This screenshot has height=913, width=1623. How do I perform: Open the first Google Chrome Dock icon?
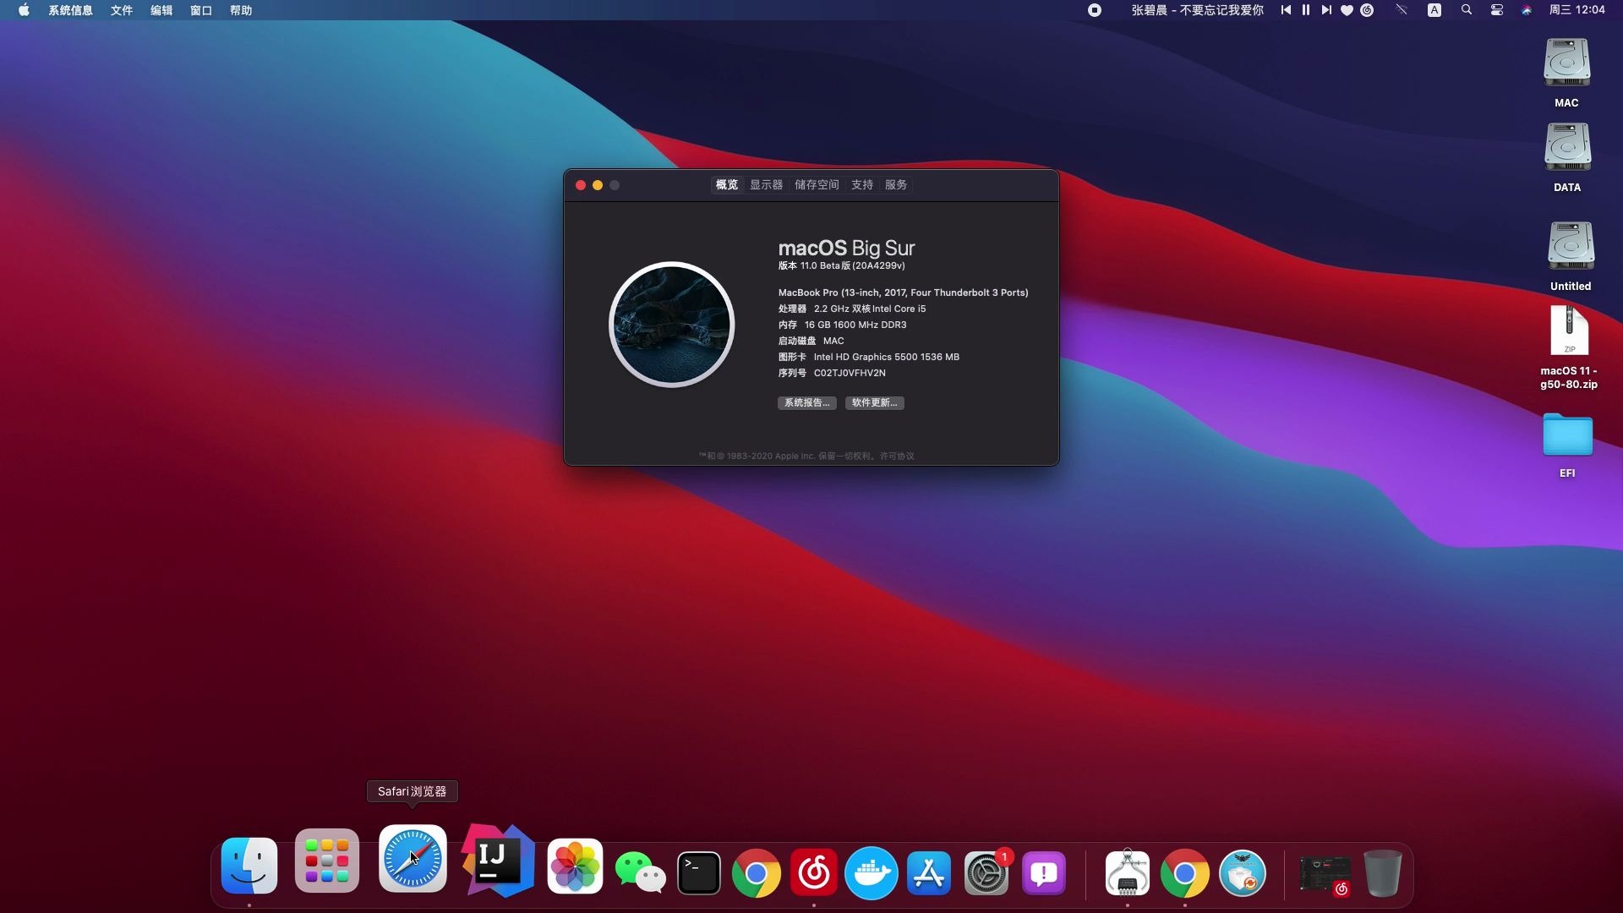pos(756,872)
